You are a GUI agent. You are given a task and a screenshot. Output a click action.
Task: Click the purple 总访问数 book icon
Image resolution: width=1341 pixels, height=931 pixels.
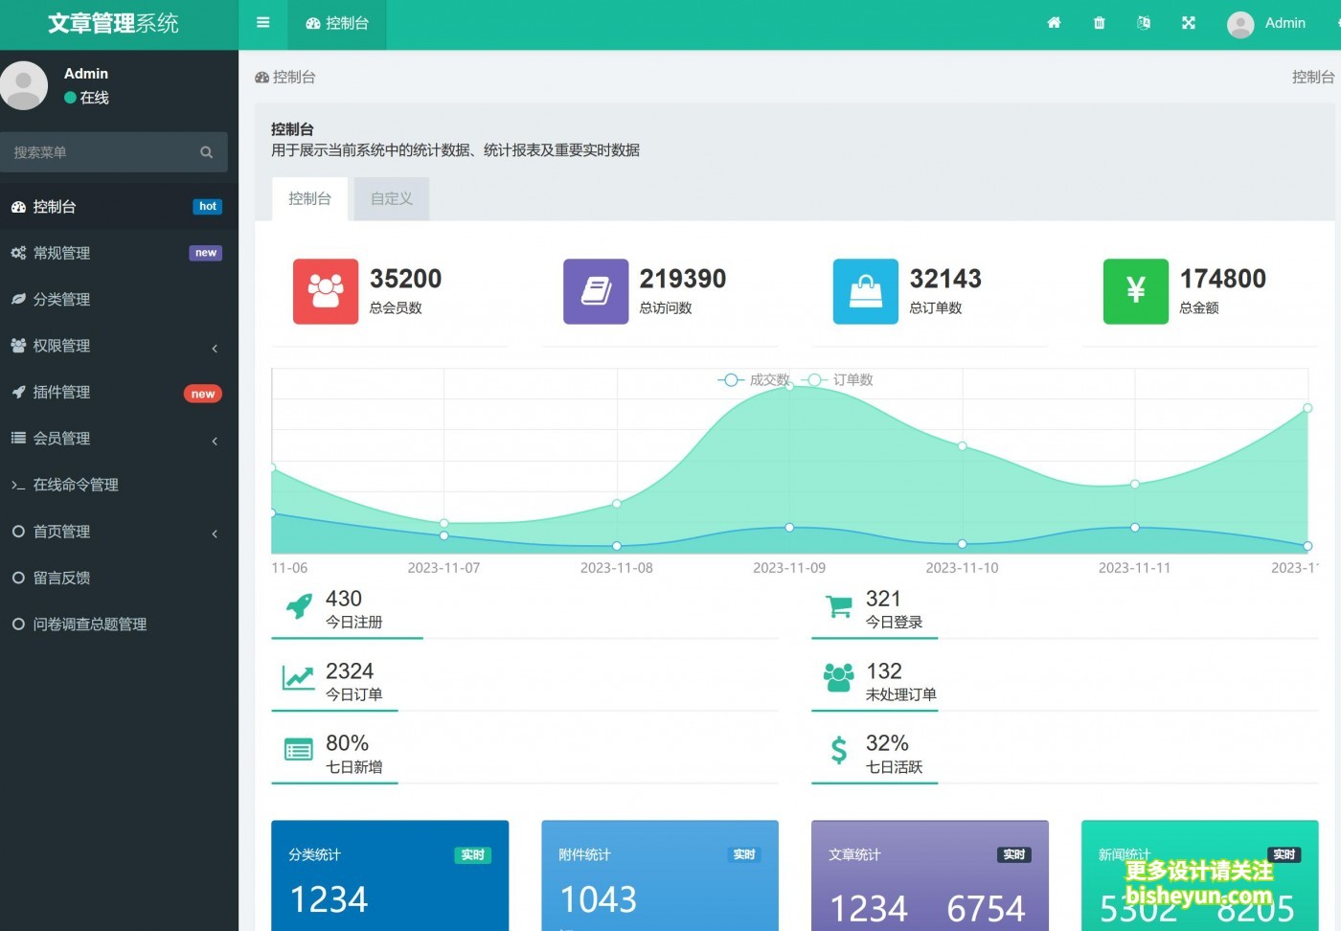click(596, 291)
